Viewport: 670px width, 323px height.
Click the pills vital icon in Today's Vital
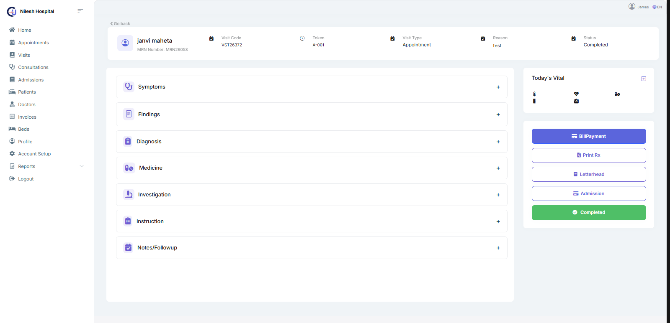(x=617, y=94)
